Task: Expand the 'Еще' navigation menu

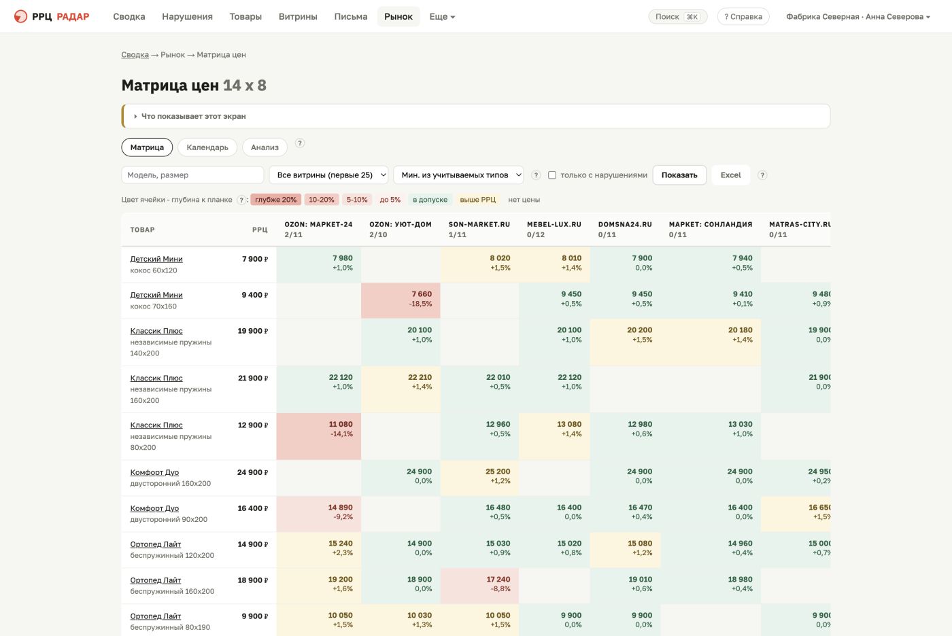Action: (442, 16)
